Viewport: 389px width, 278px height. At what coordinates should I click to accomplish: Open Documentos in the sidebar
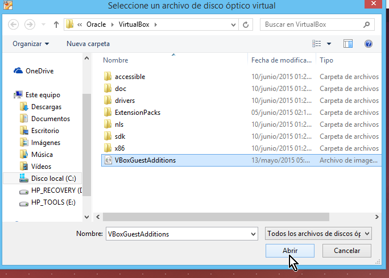tap(45, 119)
